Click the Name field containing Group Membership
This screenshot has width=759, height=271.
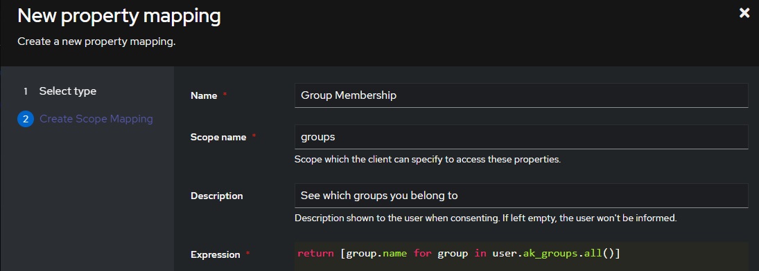[521, 95]
